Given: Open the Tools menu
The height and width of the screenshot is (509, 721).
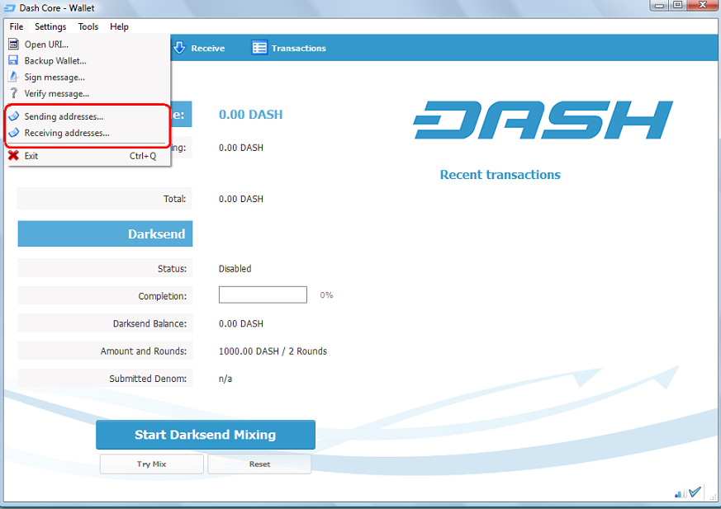Looking at the screenshot, I should click(88, 26).
